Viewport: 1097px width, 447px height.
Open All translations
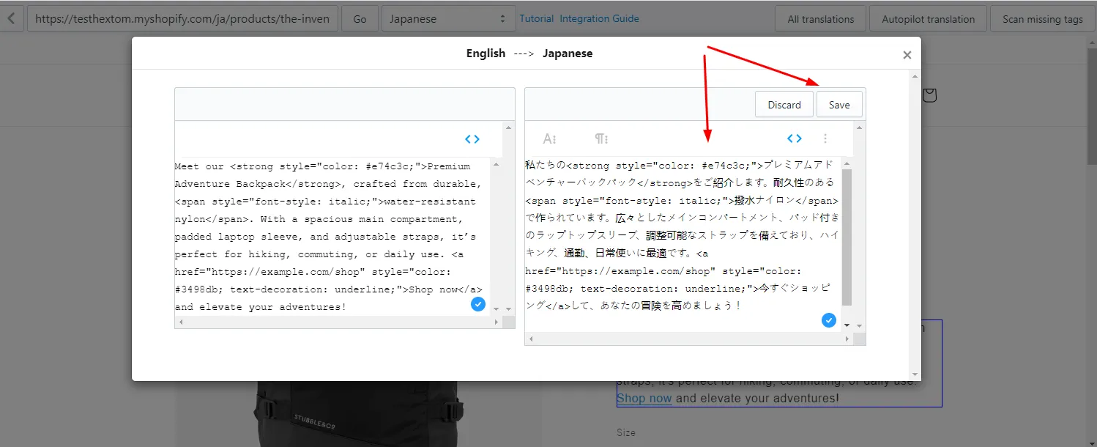(821, 19)
